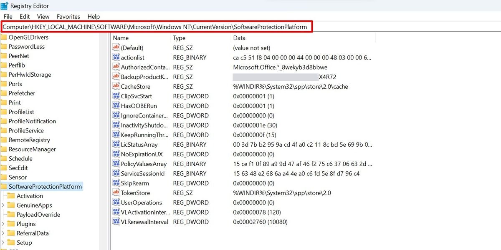Click the binary icon beside actionlist

[116, 57]
